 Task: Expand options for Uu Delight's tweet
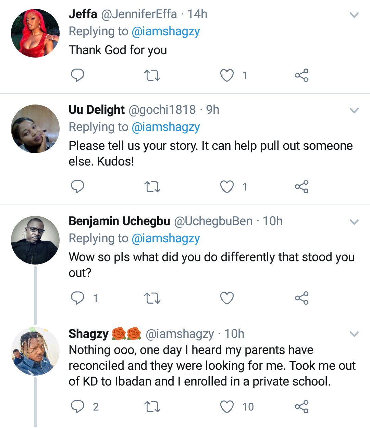(354, 111)
